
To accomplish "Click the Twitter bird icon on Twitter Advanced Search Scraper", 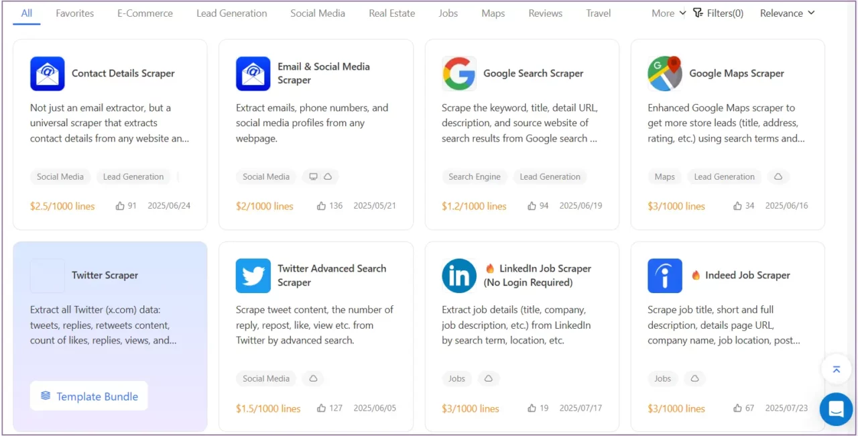I will (253, 276).
